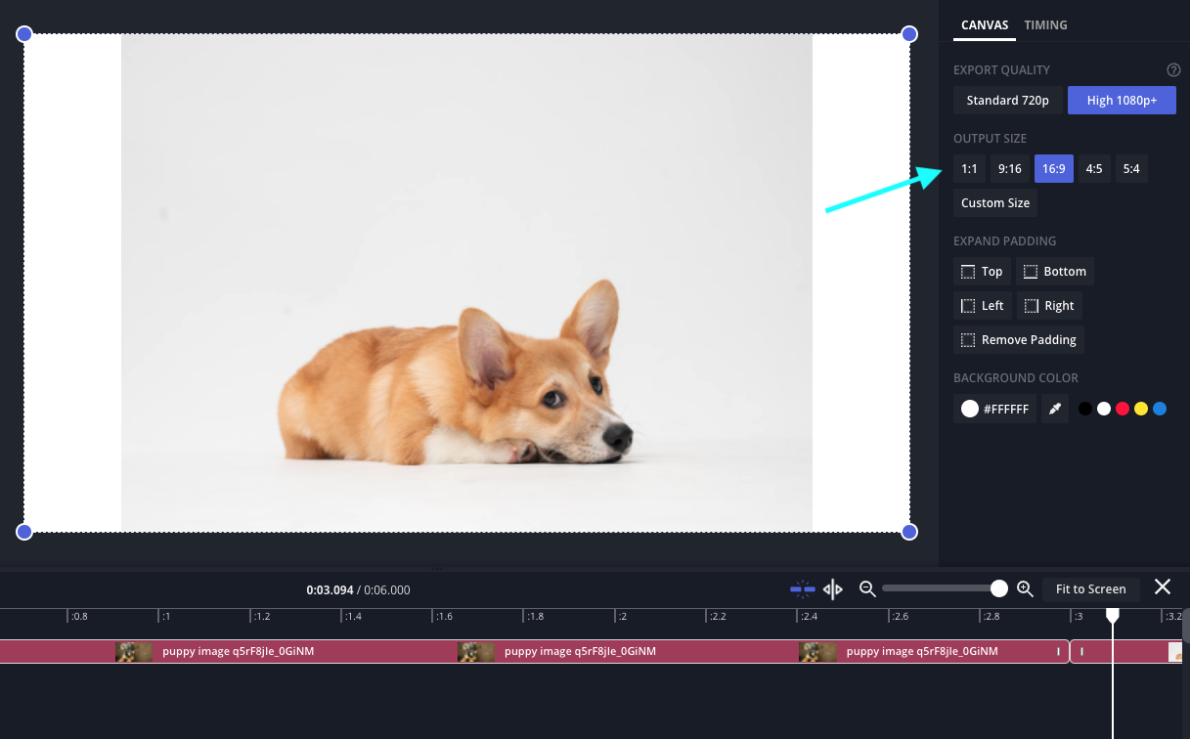
Task: Zoom out the timeline with minus magnifier
Action: click(866, 588)
